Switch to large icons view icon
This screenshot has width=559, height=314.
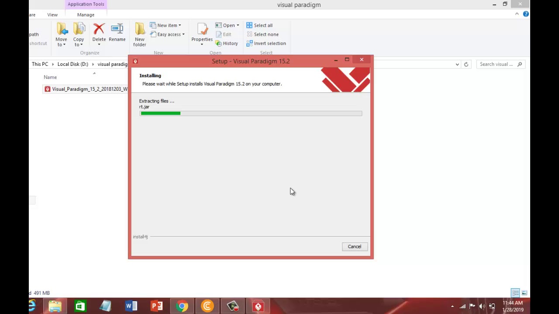[524, 293]
